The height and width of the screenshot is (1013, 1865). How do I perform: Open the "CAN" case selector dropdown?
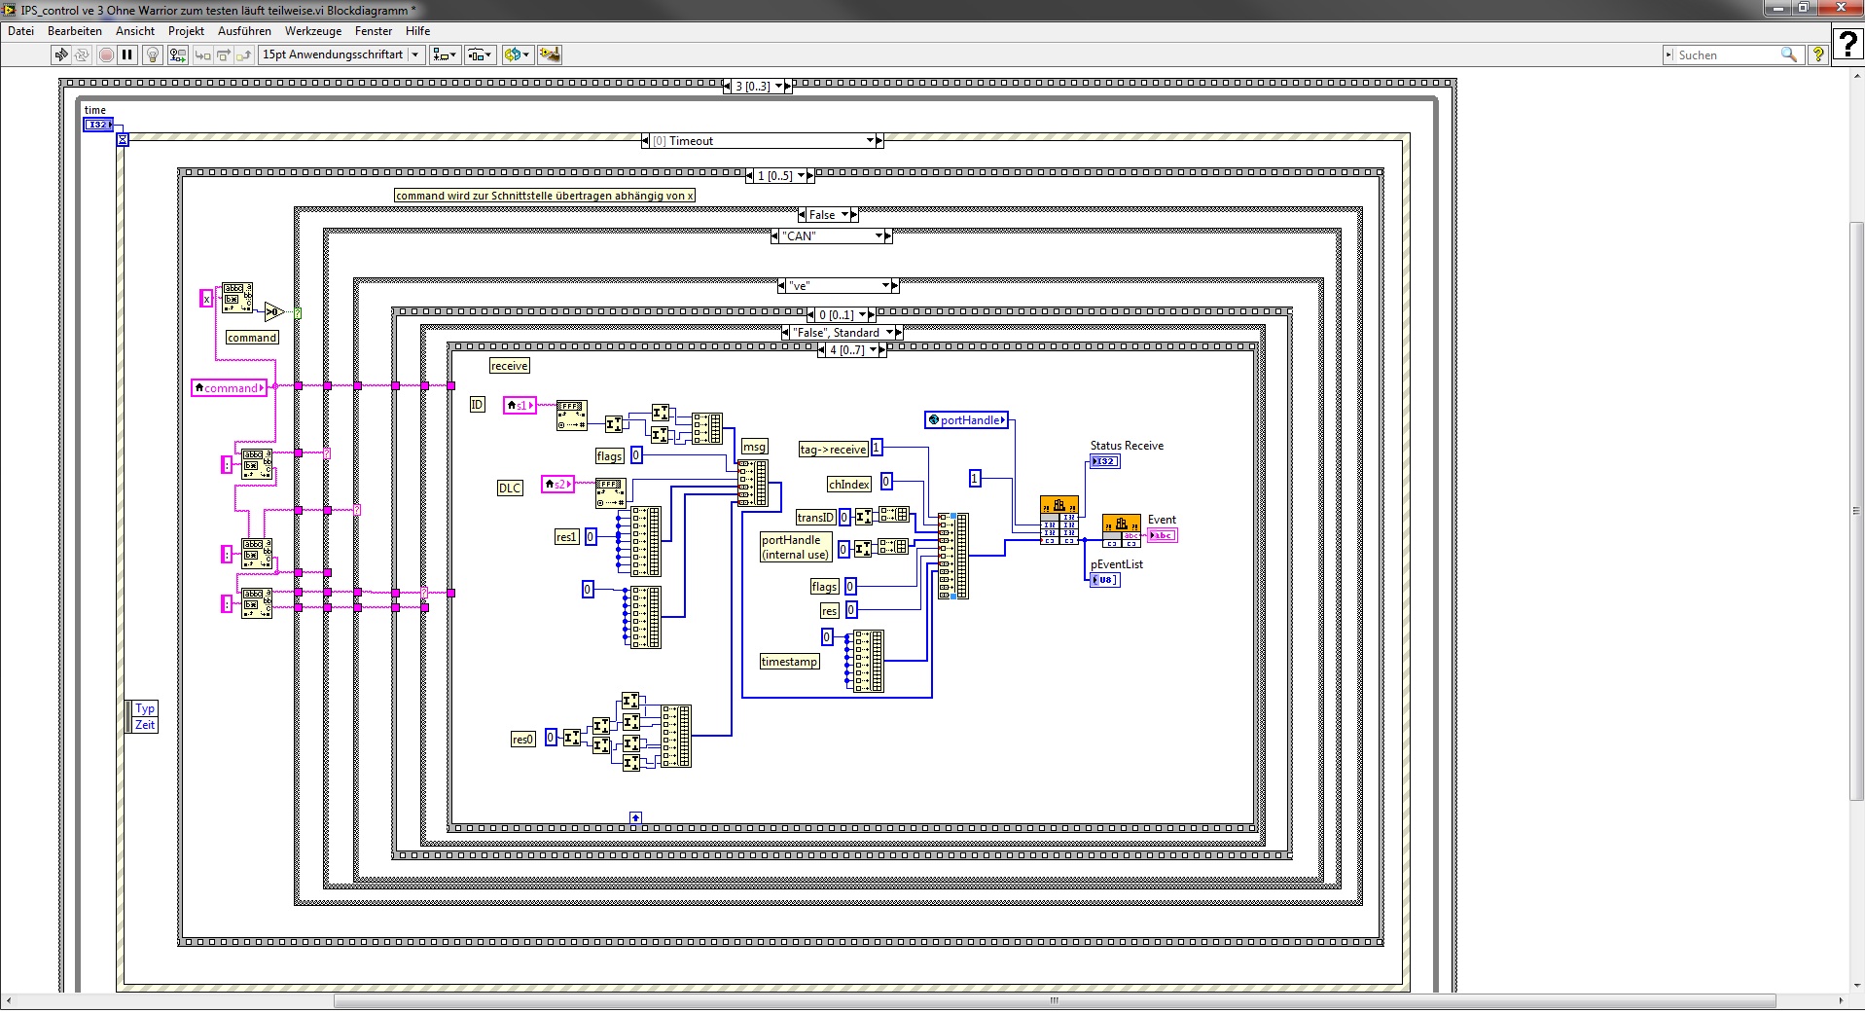[879, 236]
